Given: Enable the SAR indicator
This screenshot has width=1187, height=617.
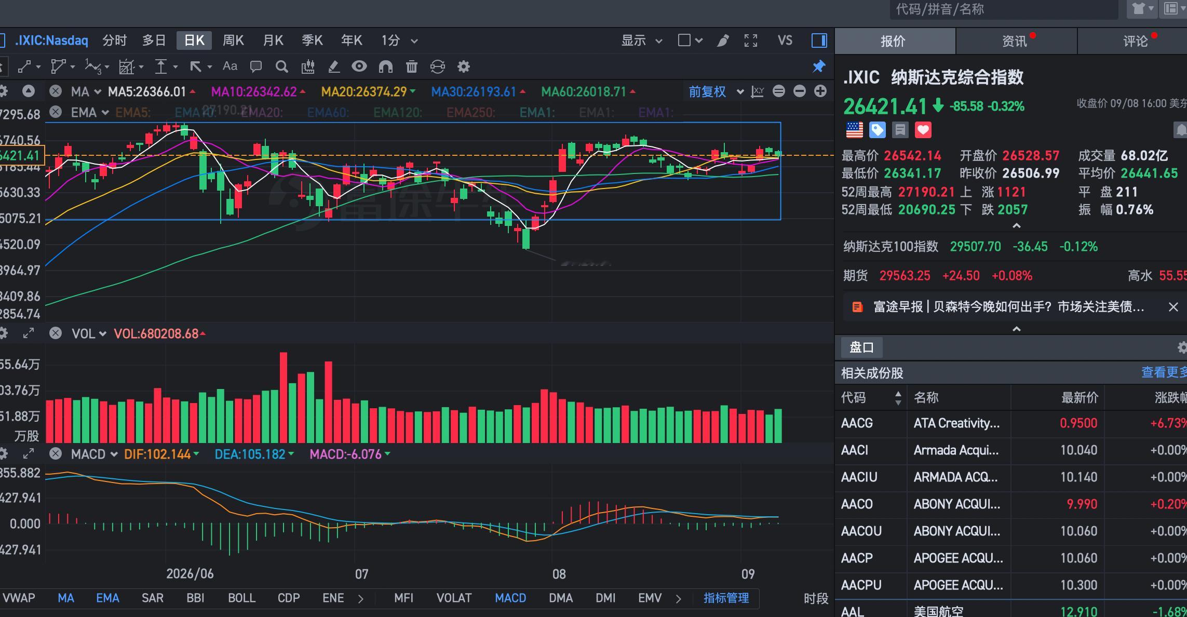Looking at the screenshot, I should pos(152,598).
